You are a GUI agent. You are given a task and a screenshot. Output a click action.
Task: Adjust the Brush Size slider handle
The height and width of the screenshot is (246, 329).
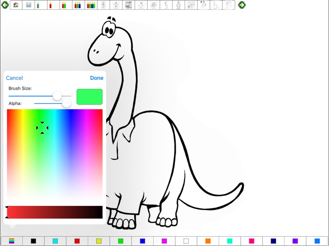(x=57, y=96)
